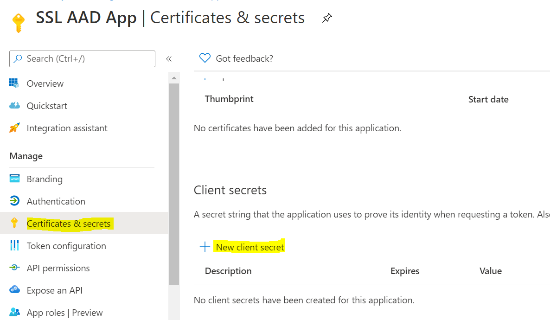Click the 'A secret string that the application' description
The image size is (550, 320).
point(372,214)
